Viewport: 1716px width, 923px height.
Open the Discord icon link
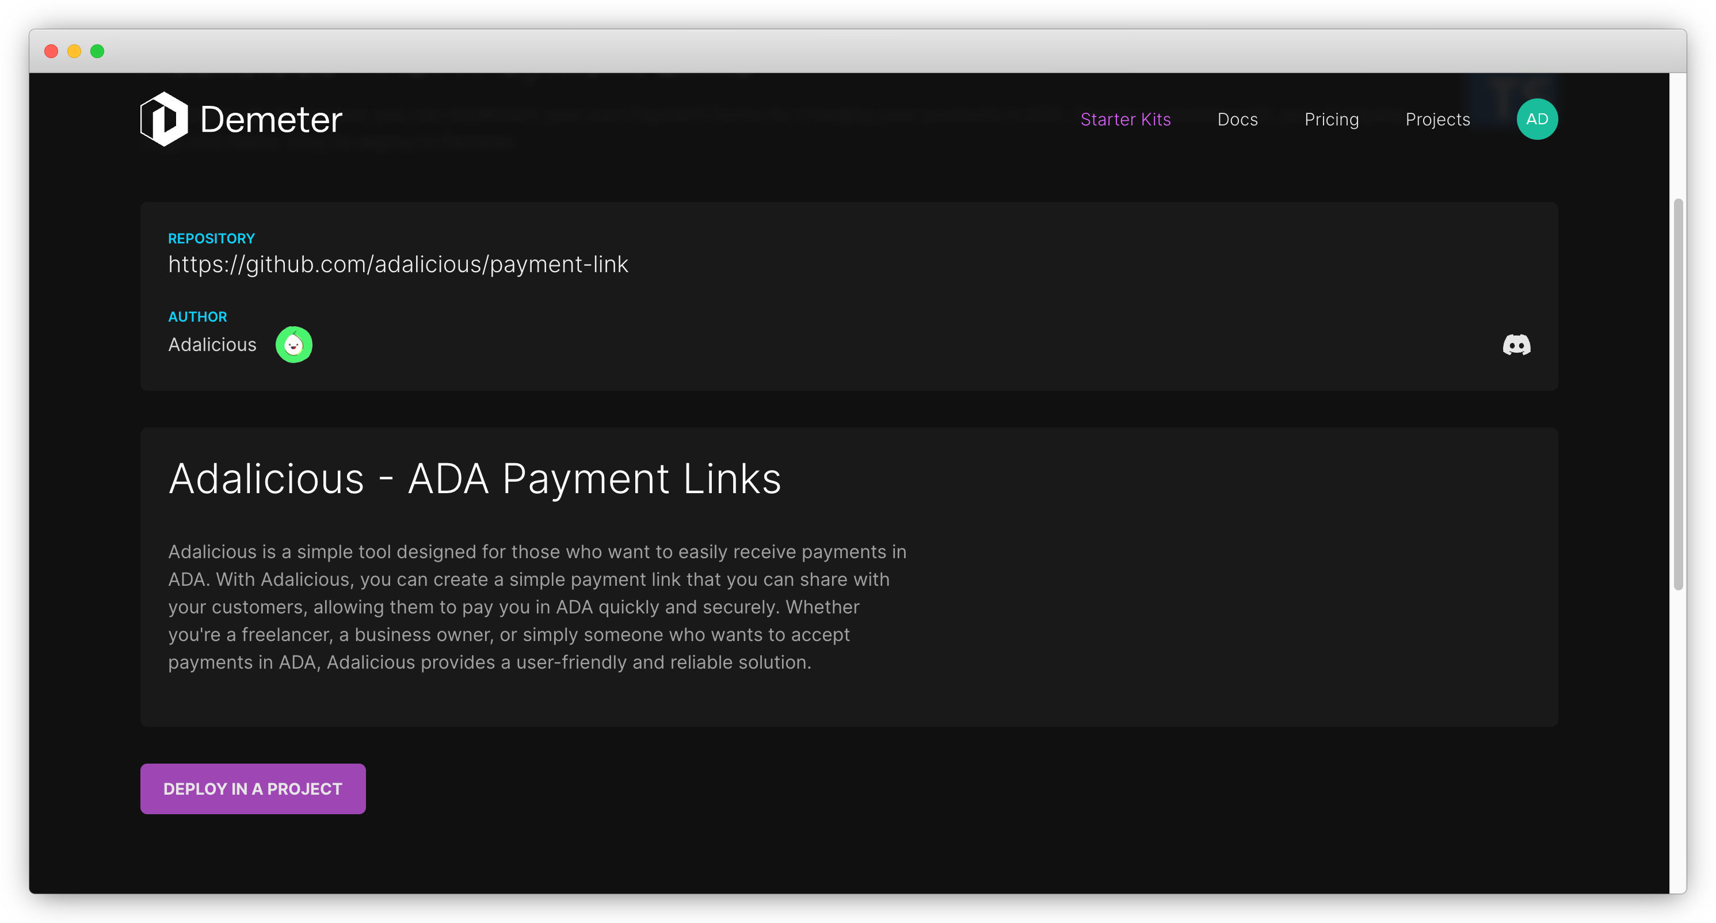click(1517, 345)
